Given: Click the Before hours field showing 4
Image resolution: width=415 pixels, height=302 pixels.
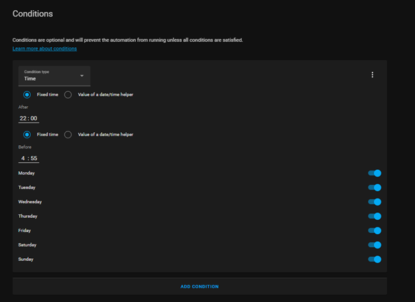Looking at the screenshot, I should pos(23,158).
